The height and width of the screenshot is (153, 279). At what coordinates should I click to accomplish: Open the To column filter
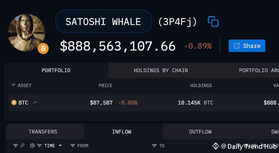tap(154, 145)
